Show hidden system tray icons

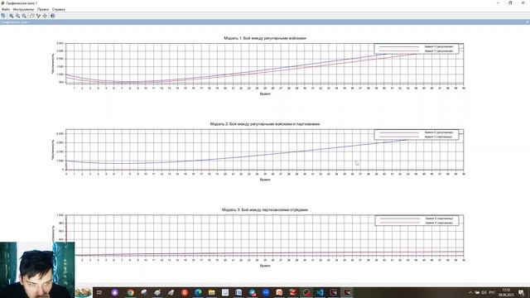pos(470,292)
